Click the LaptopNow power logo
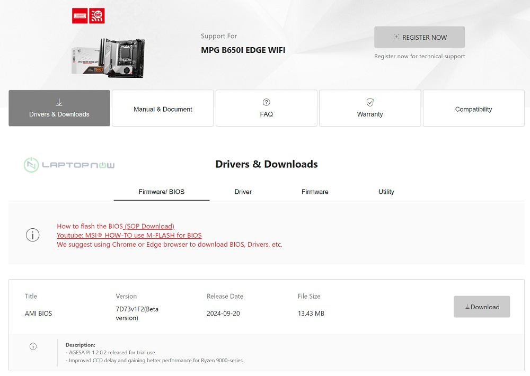 pos(32,165)
